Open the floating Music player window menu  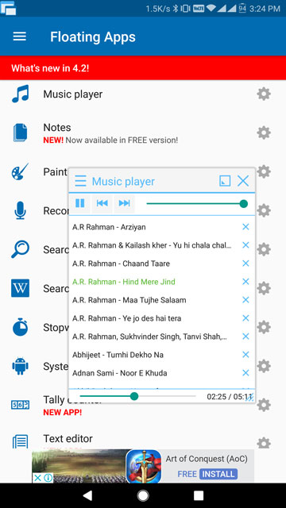click(80, 181)
